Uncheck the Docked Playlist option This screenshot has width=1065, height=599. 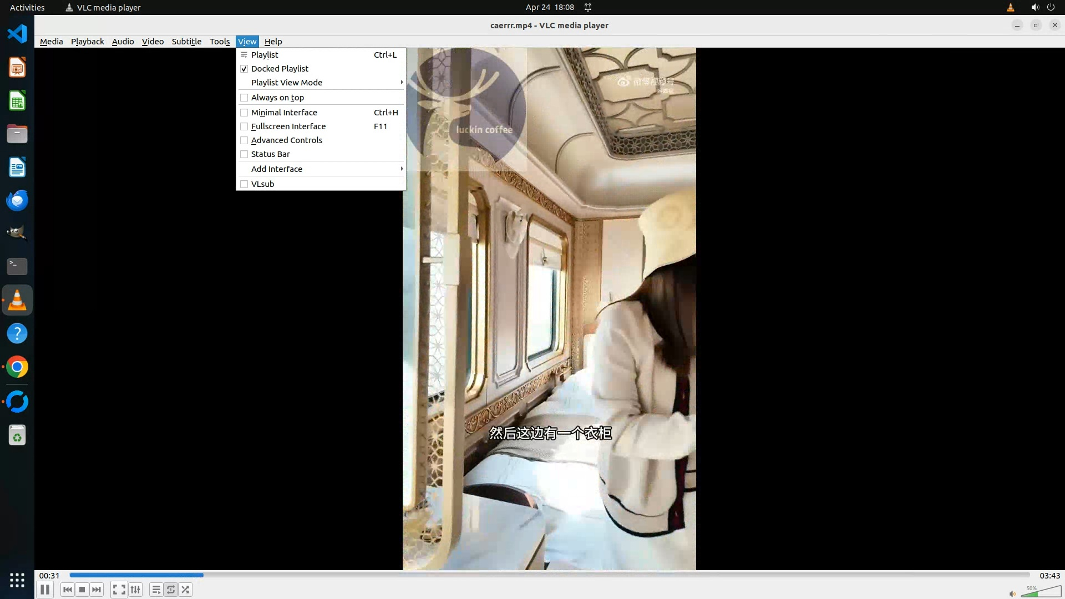(280, 69)
